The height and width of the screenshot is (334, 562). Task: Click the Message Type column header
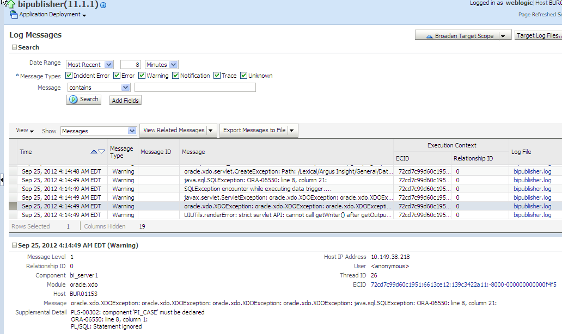pos(121,152)
